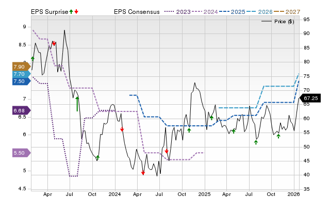Click the 2024 label on the time axis
The image size is (330, 197).
(x=115, y=194)
